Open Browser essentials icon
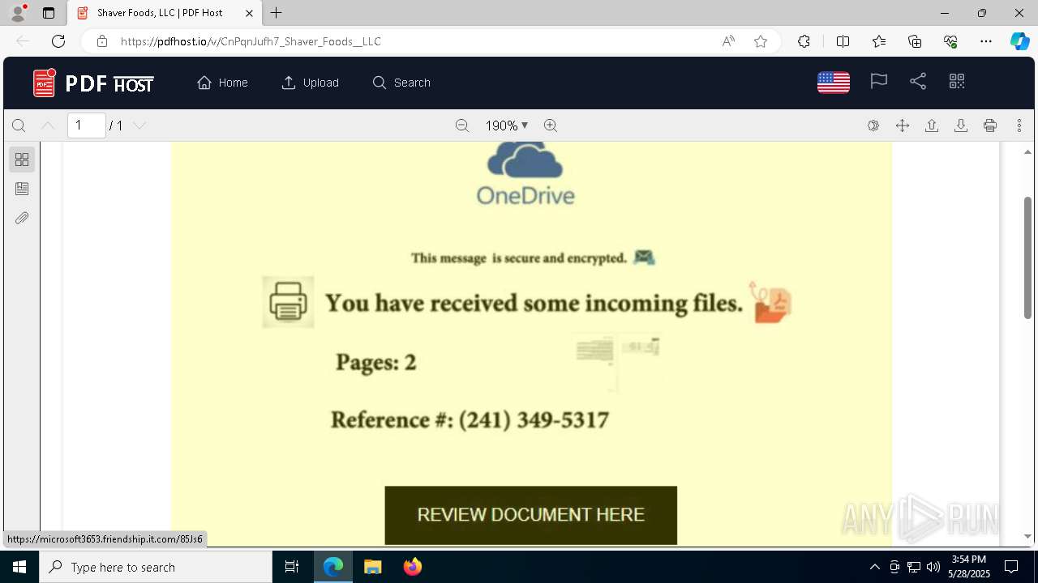 950,41
